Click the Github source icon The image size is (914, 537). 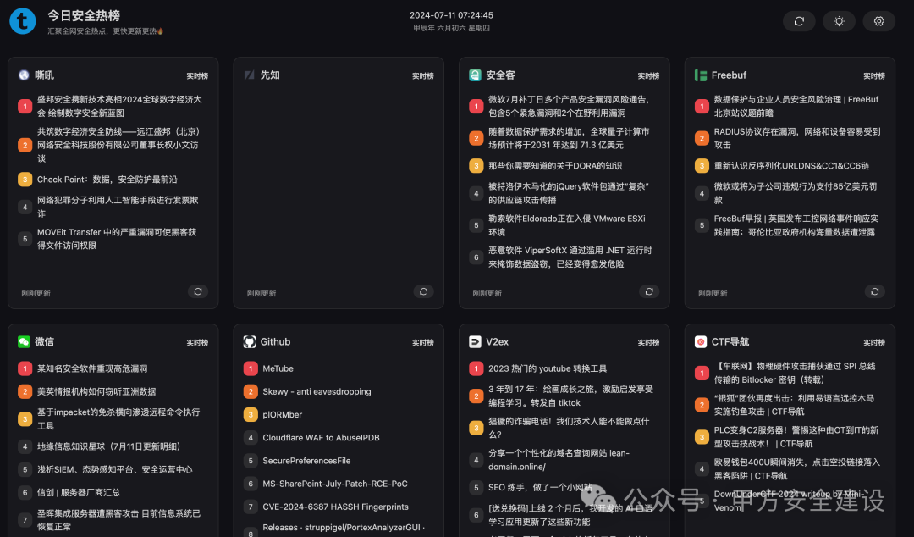click(x=250, y=341)
